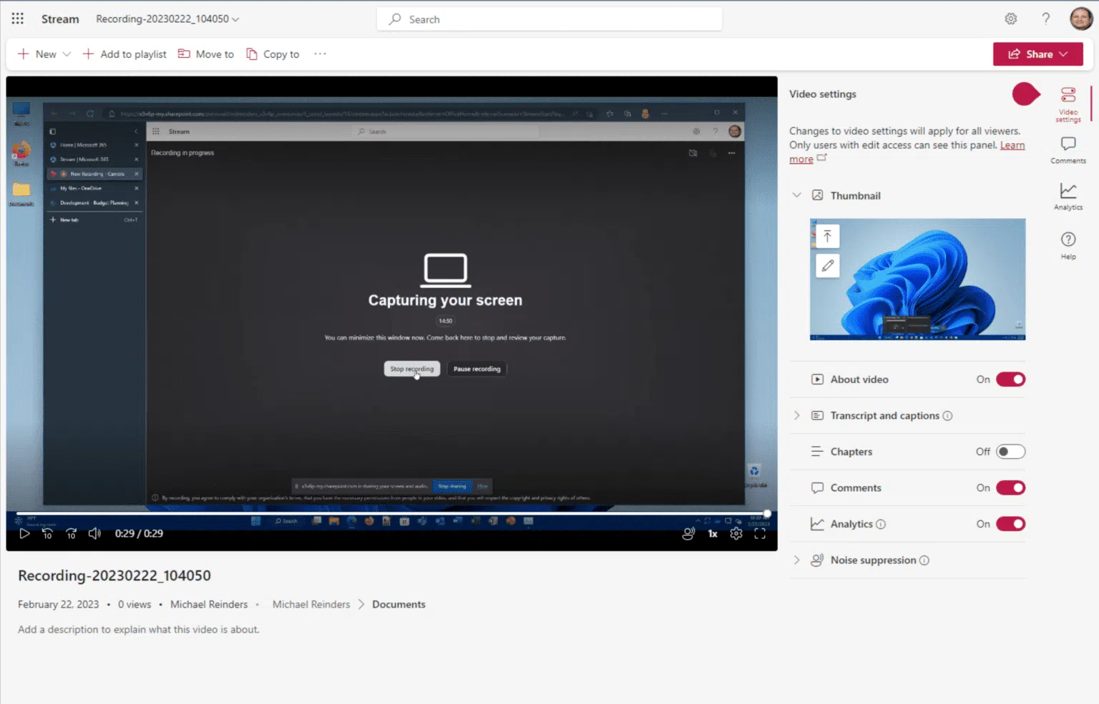The width and height of the screenshot is (1099, 704).
Task: Click the Share button
Action: click(x=1037, y=54)
